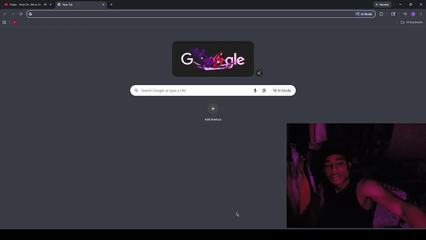Open the media controls icon
426x240 pixels.
pos(405,14)
